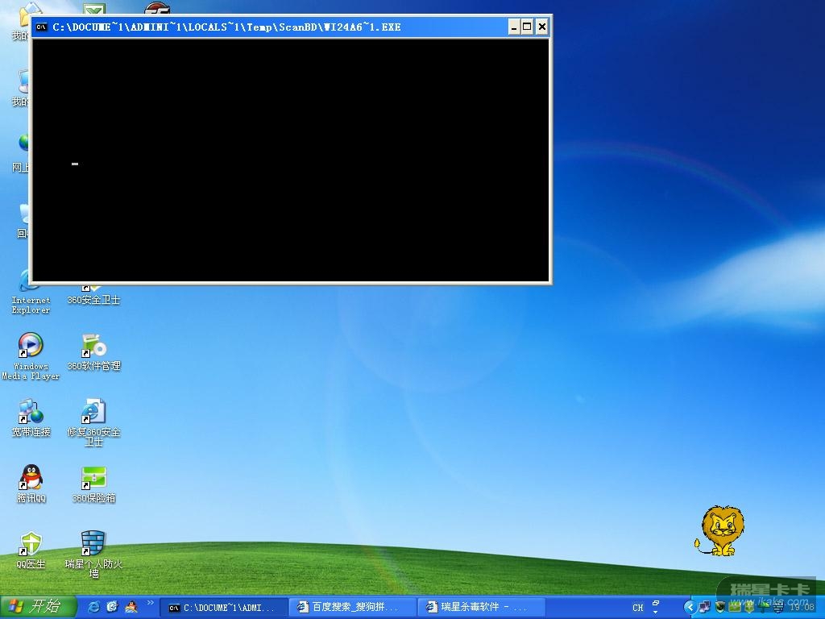Click the network connection tray icon
The width and height of the screenshot is (825, 619).
click(704, 608)
